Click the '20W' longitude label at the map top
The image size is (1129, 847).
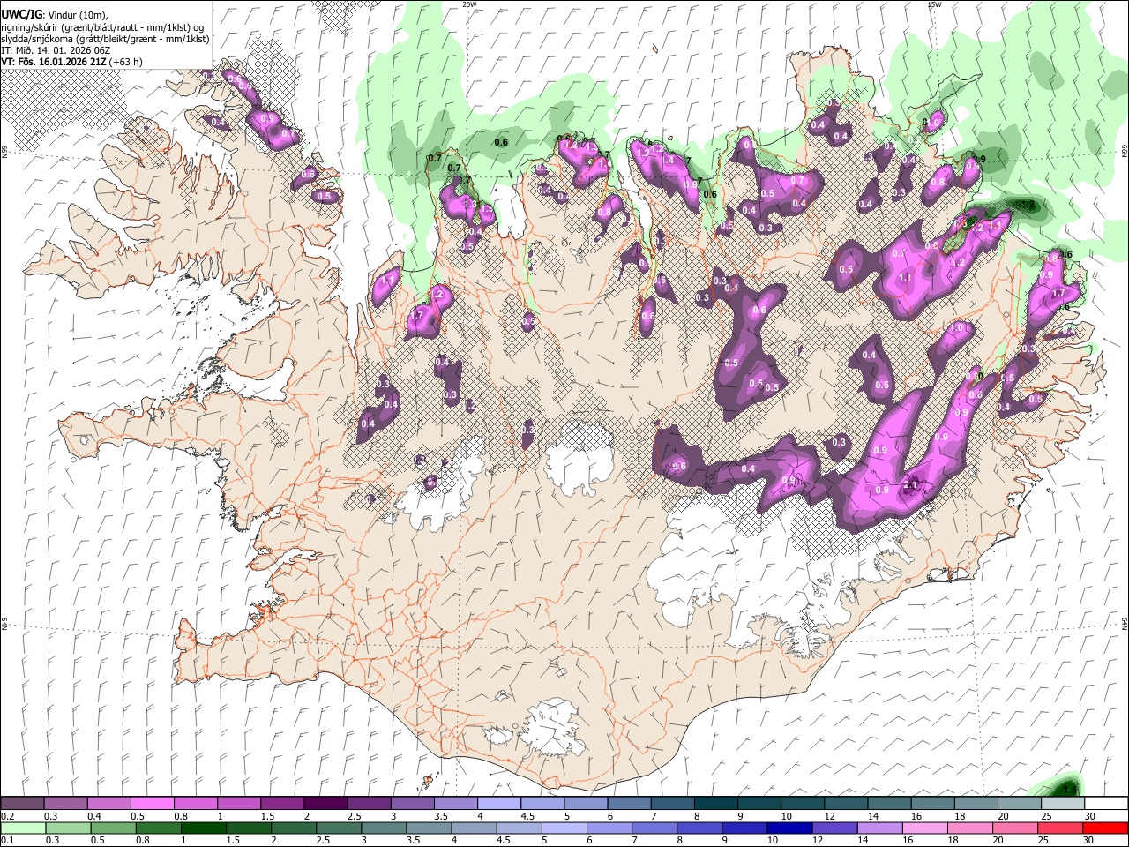click(x=470, y=4)
